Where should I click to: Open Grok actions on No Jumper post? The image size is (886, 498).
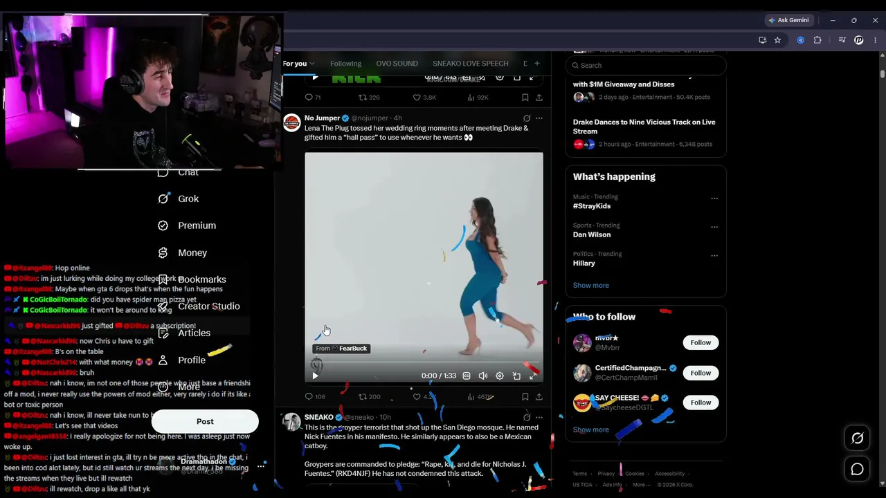[527, 118]
